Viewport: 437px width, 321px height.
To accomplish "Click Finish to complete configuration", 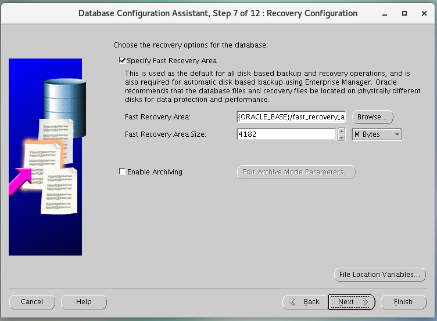I will (x=403, y=302).
